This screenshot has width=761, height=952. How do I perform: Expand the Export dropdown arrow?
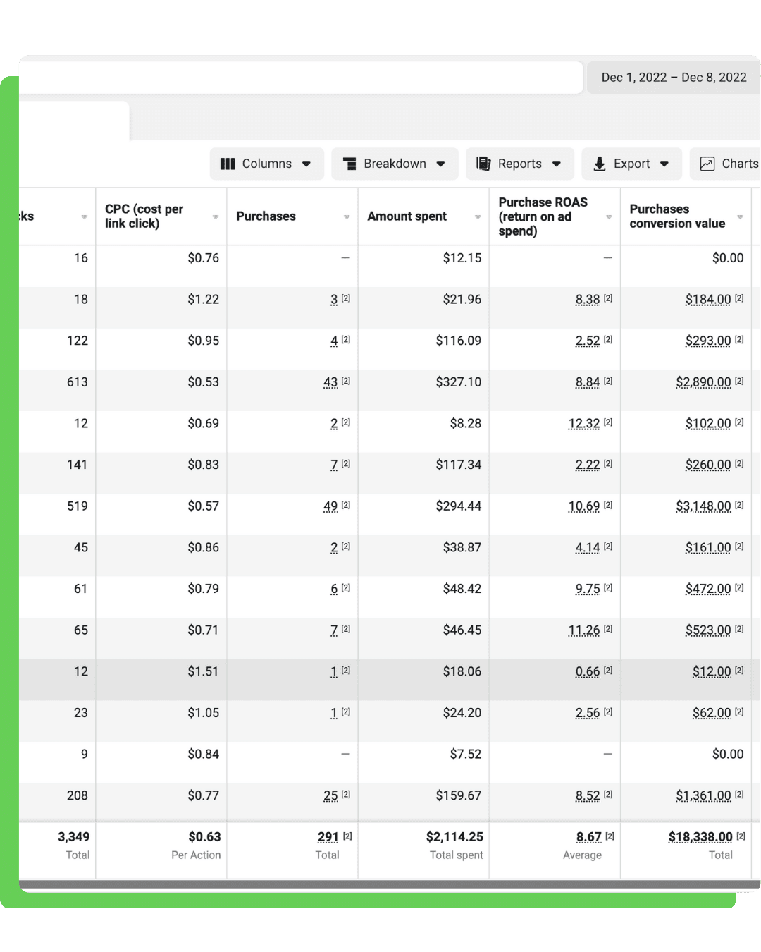[664, 164]
